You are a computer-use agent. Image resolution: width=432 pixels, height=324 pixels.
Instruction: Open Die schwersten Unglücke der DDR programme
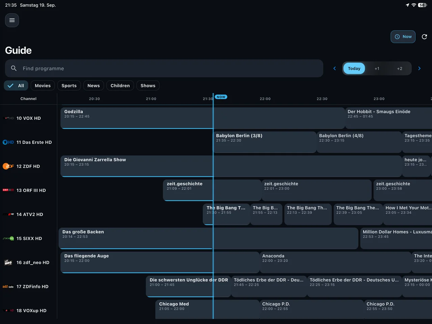tap(189, 287)
